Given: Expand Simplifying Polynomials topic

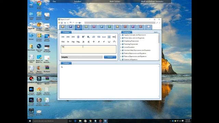Looking at the screenshot, I should (x=121, y=41).
